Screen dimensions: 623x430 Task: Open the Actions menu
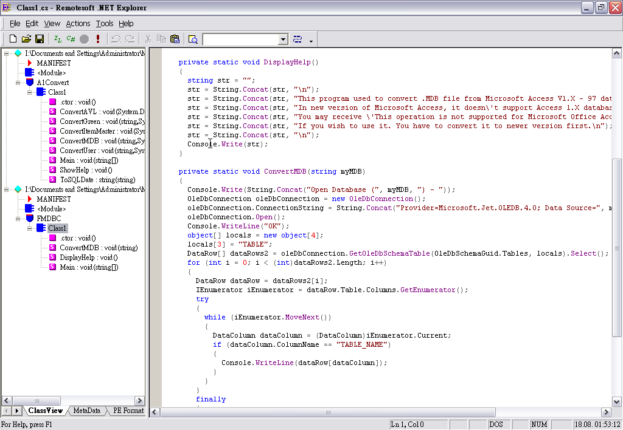coord(78,24)
